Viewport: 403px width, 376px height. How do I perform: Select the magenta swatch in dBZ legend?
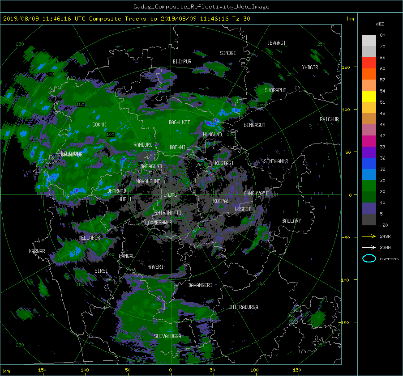tap(369, 141)
